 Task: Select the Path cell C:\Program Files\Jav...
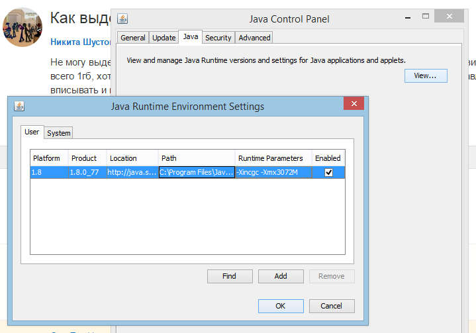[x=197, y=172]
